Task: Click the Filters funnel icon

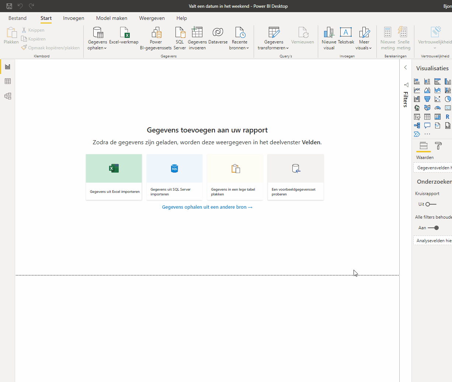Action: (406, 85)
